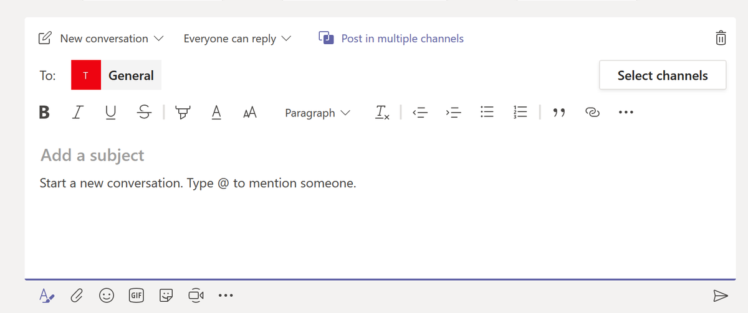Screen dimensions: 748x313
Task: Open more messaging extensions ellipsis
Action: pyautogui.click(x=226, y=295)
